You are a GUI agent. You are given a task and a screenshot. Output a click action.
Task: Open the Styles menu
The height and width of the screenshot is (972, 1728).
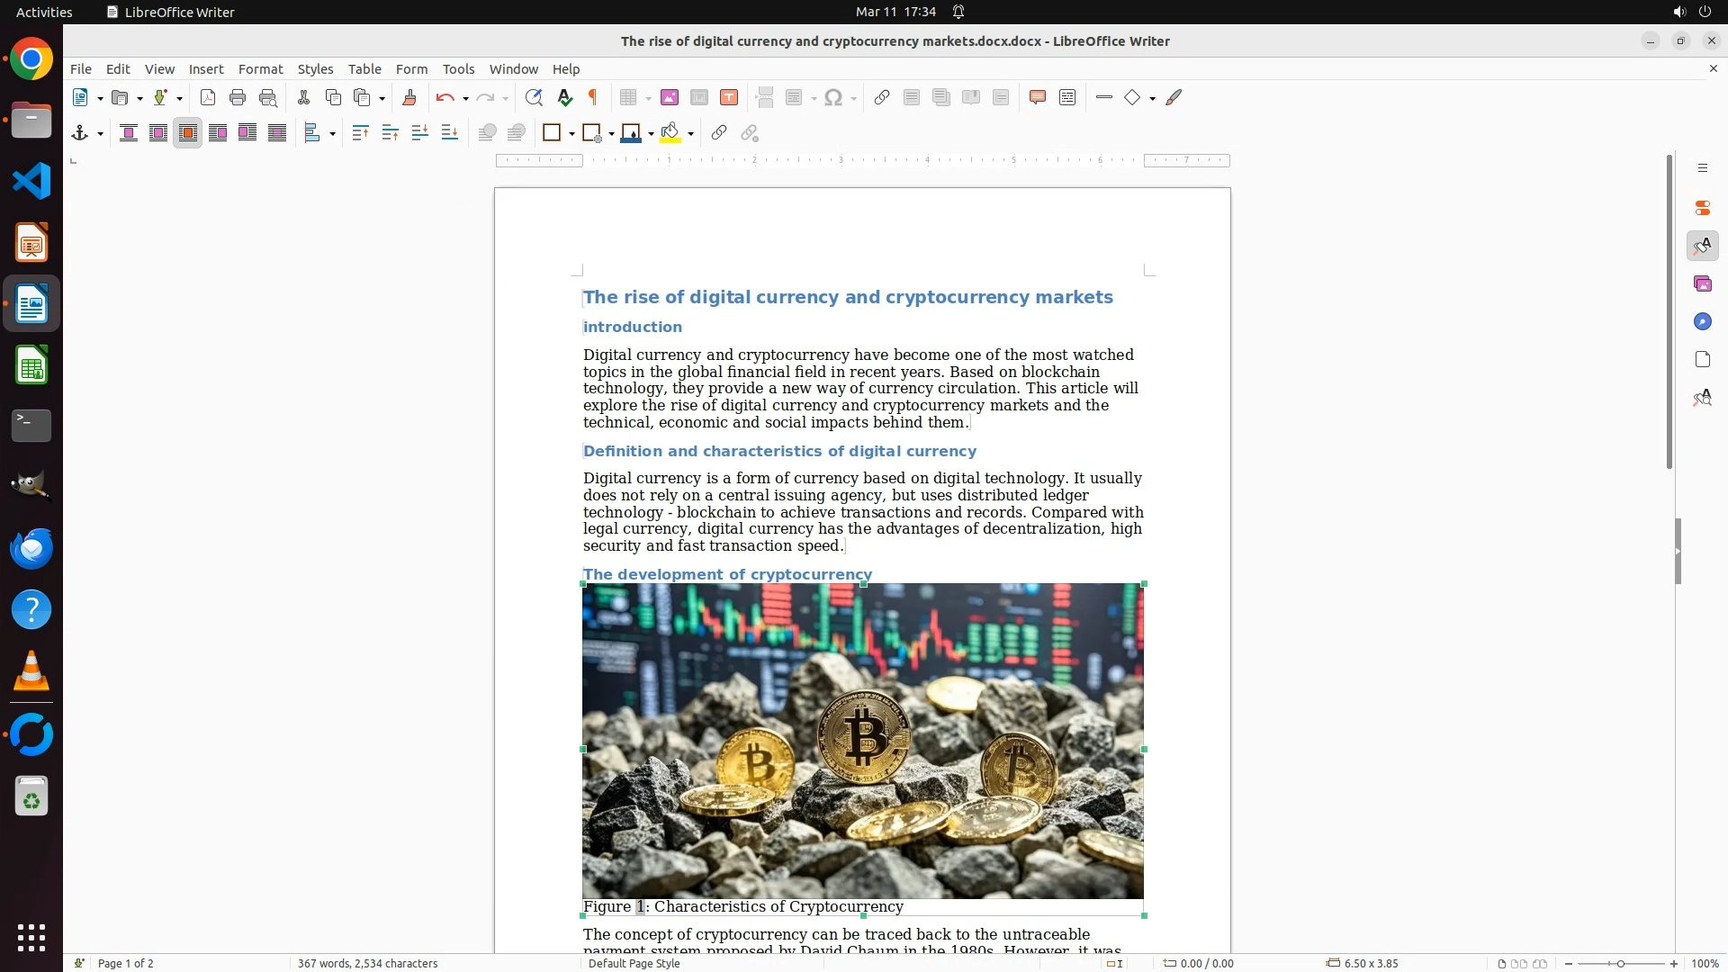click(315, 69)
